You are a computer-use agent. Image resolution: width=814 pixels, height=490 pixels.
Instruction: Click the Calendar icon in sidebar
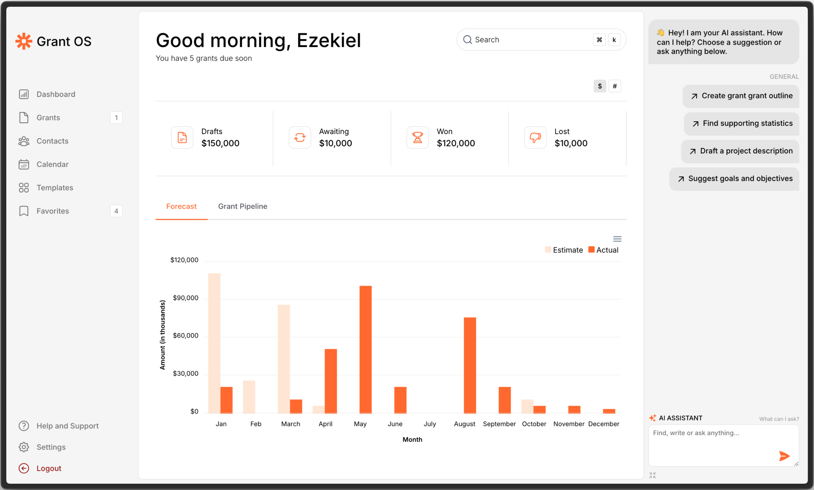(x=24, y=164)
